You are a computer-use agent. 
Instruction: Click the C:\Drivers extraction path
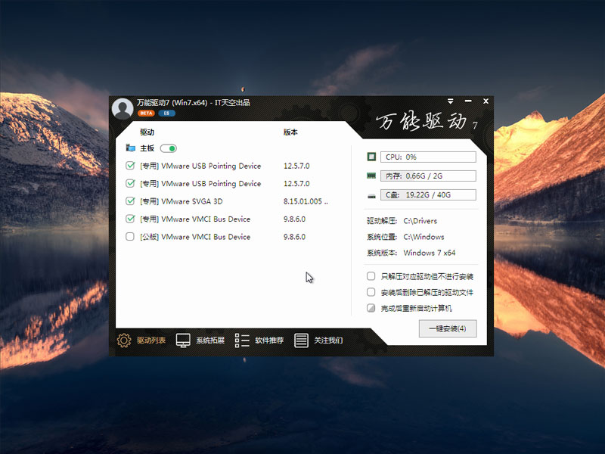(420, 221)
